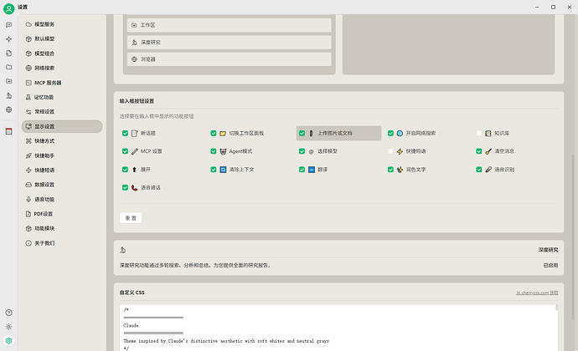Select 显示设置 in settings sidebar
578x351 pixels.
coord(61,126)
